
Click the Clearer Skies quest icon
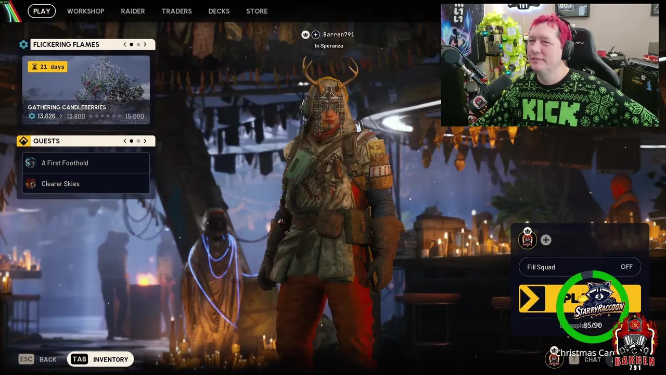pyautogui.click(x=31, y=183)
